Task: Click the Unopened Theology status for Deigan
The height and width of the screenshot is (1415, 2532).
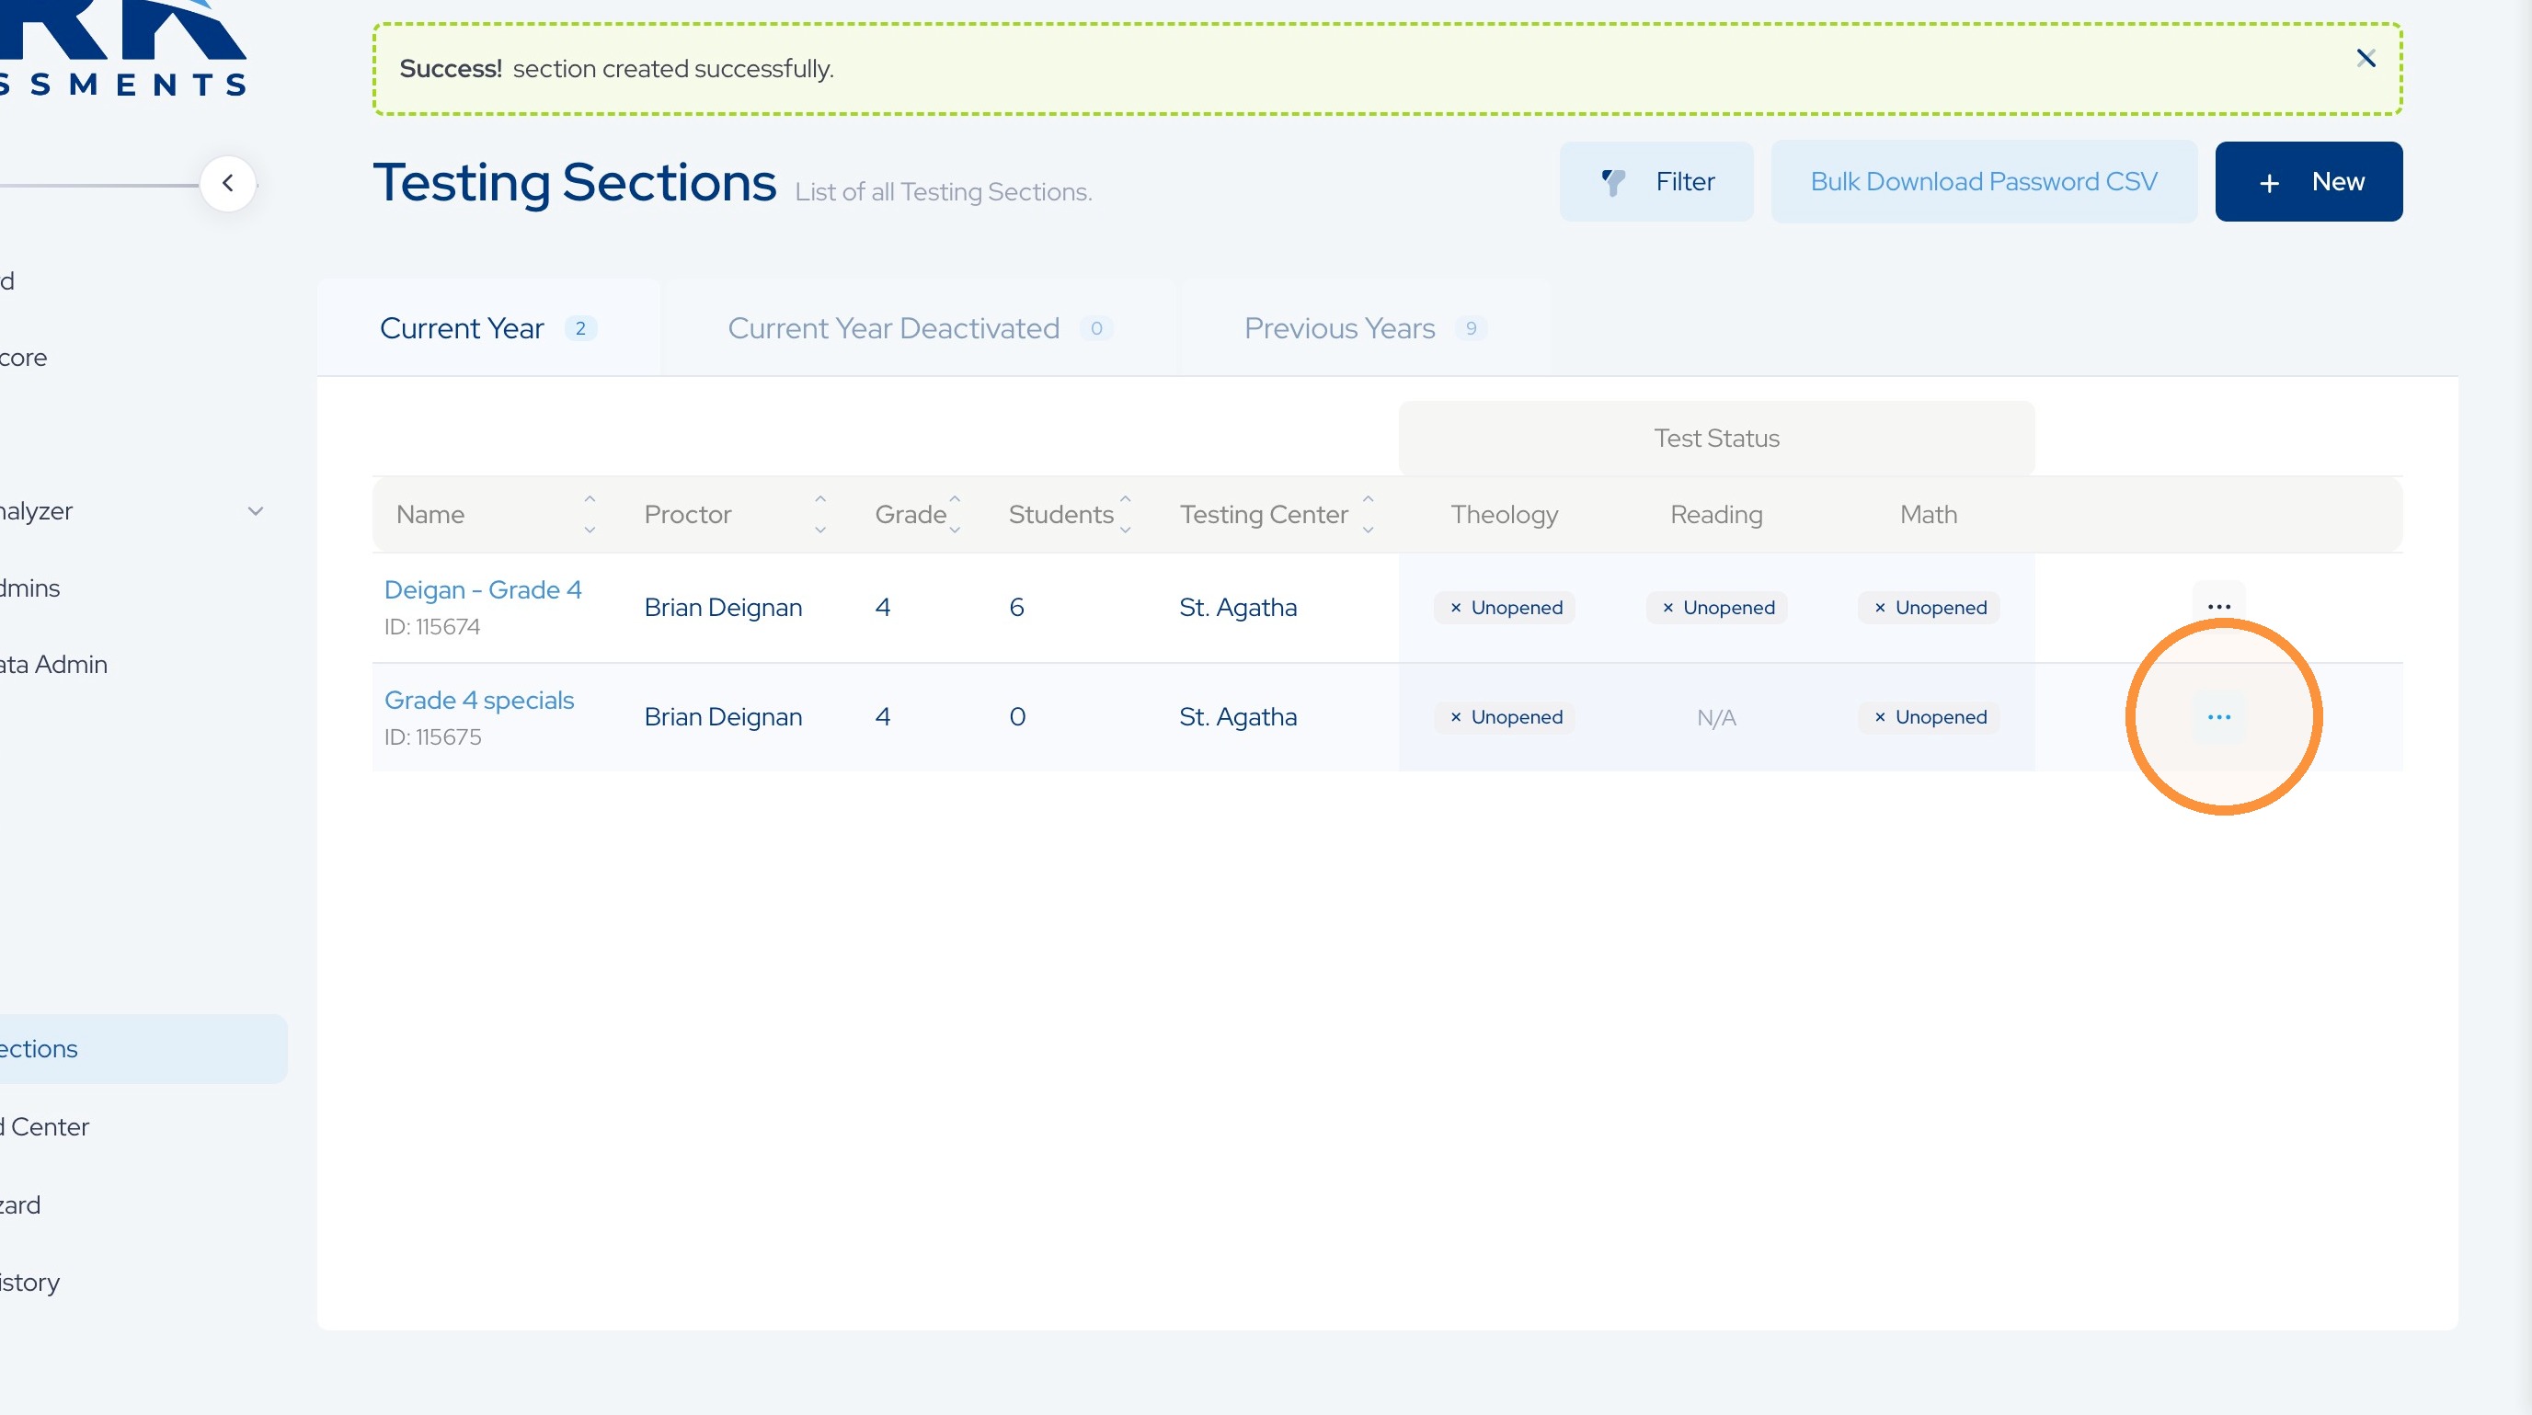Action: click(x=1504, y=607)
